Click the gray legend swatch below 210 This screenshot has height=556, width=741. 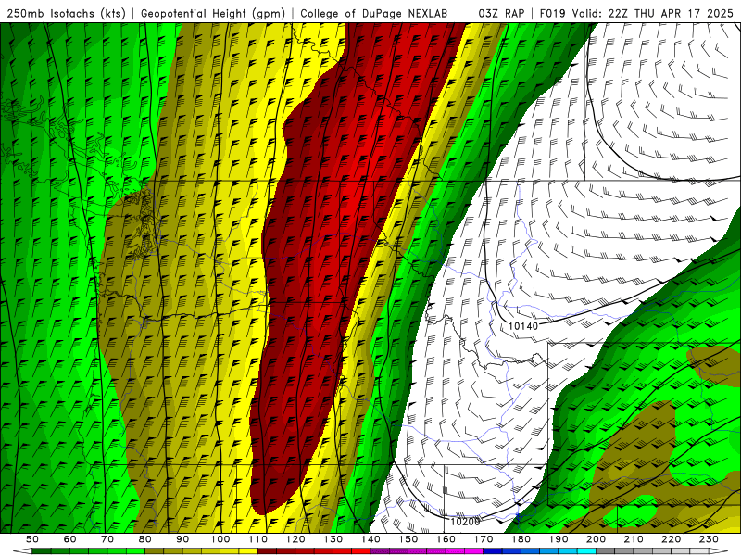tap(643, 551)
